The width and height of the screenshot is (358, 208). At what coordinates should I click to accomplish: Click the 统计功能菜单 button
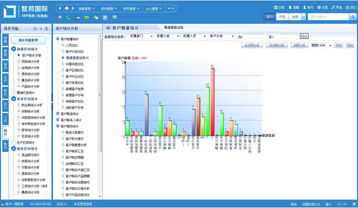click(x=28, y=40)
